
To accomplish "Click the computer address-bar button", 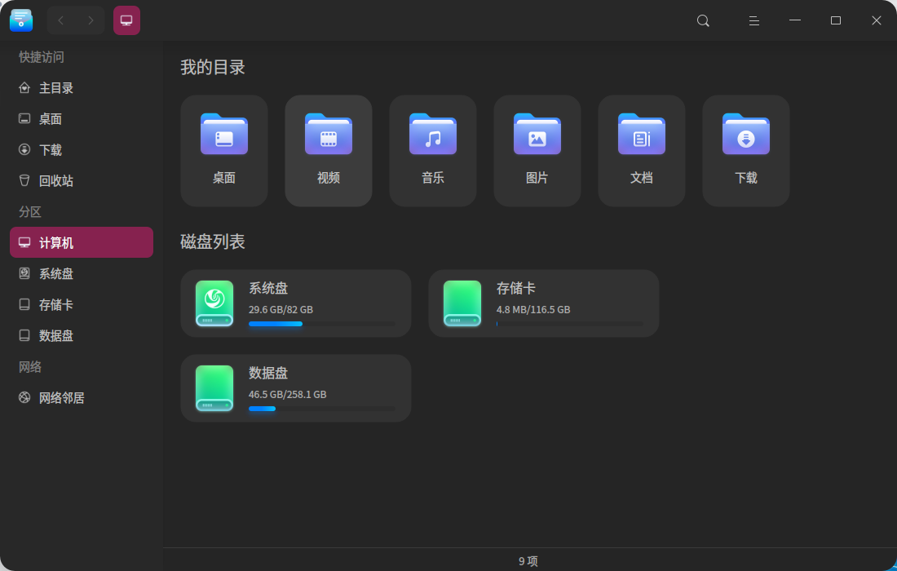I will (126, 20).
